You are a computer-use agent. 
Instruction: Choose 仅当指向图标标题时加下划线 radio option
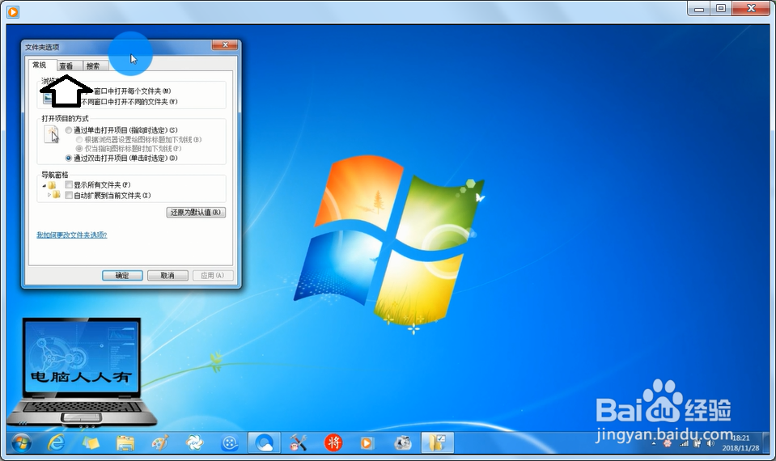coord(79,148)
